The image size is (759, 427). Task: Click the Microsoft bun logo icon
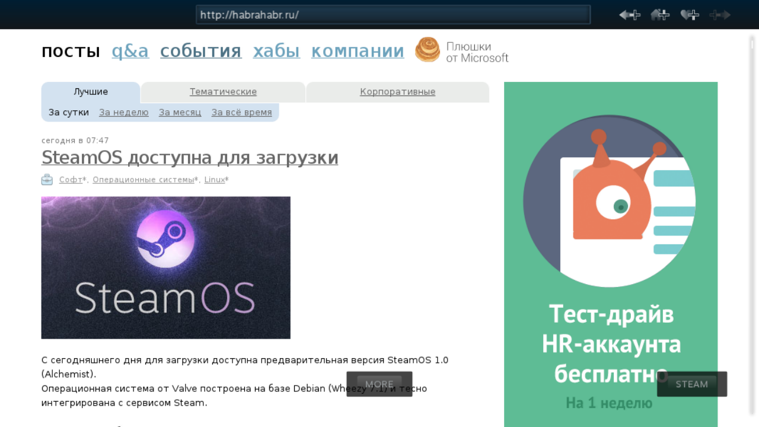point(428,50)
